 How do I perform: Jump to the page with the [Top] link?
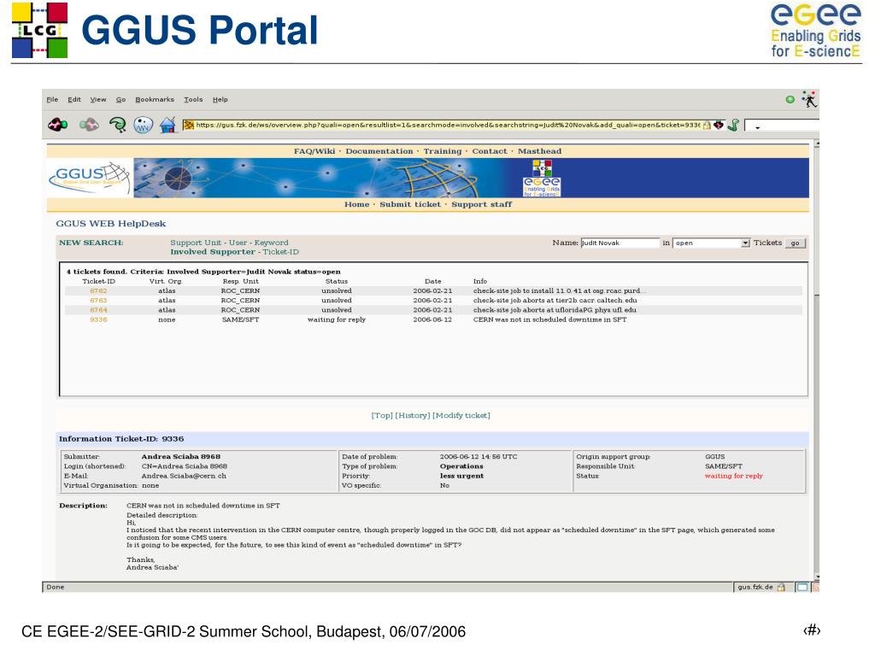pyautogui.click(x=382, y=416)
